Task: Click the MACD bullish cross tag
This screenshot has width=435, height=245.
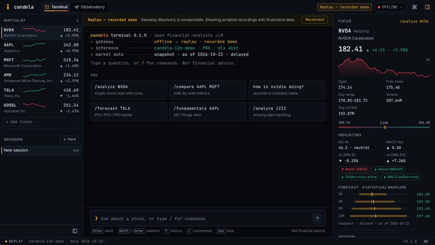Action: point(401,177)
